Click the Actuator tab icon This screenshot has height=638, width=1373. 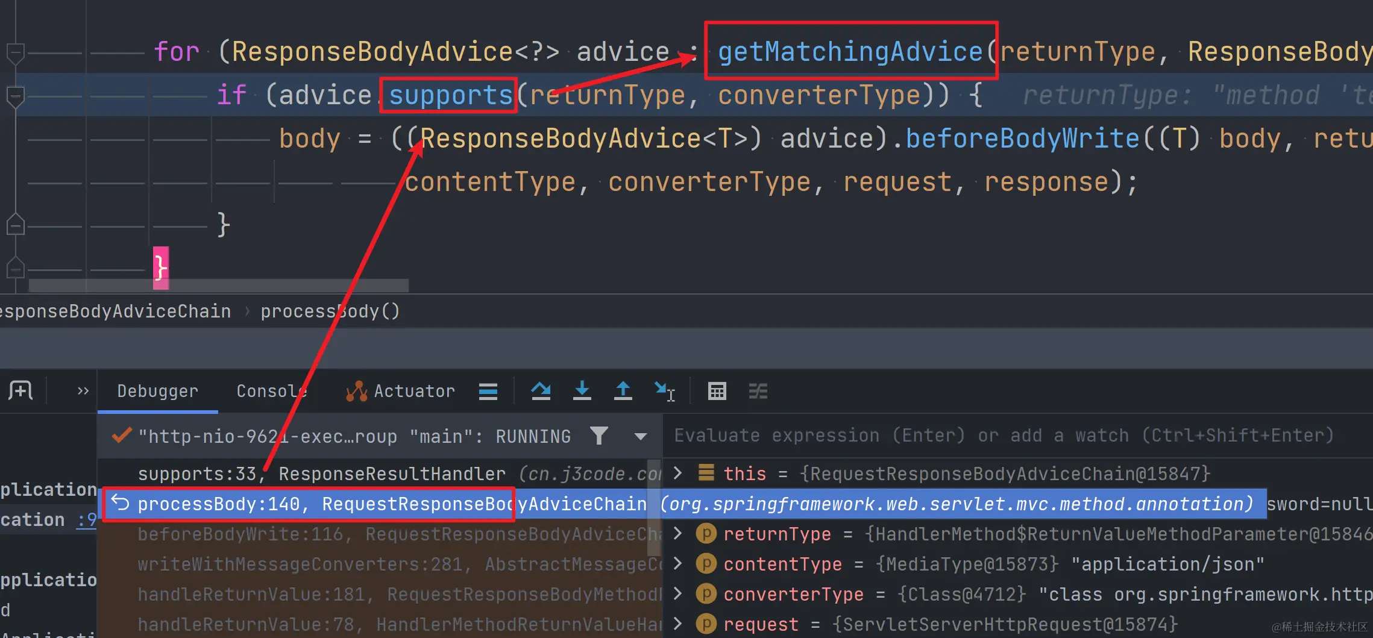pyautogui.click(x=357, y=392)
